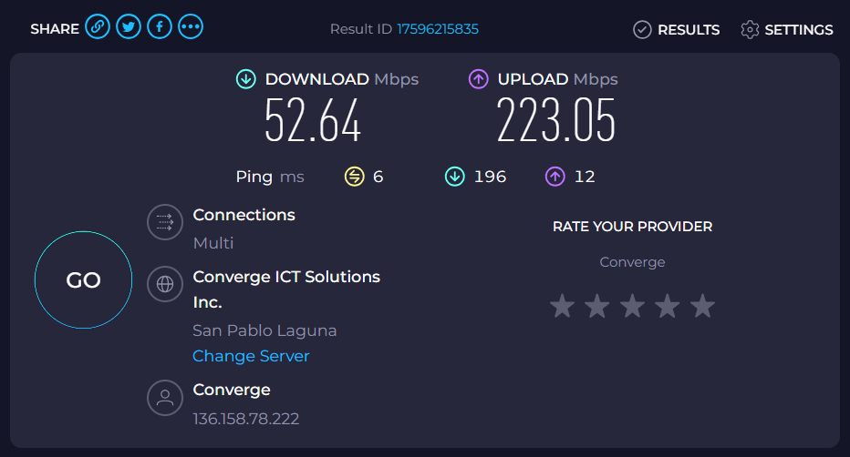
Task: Open the SETTINGS page
Action: tap(786, 29)
